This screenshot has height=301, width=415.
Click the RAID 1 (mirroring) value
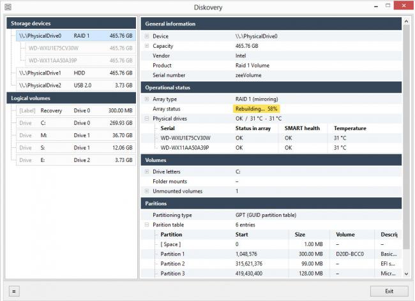click(257, 99)
